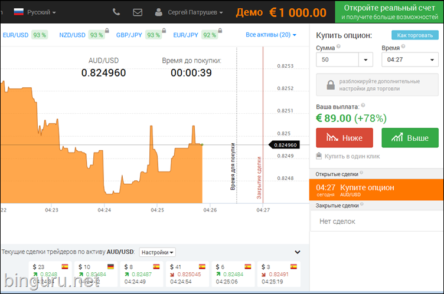Click the Russian flag icon

[18, 12]
